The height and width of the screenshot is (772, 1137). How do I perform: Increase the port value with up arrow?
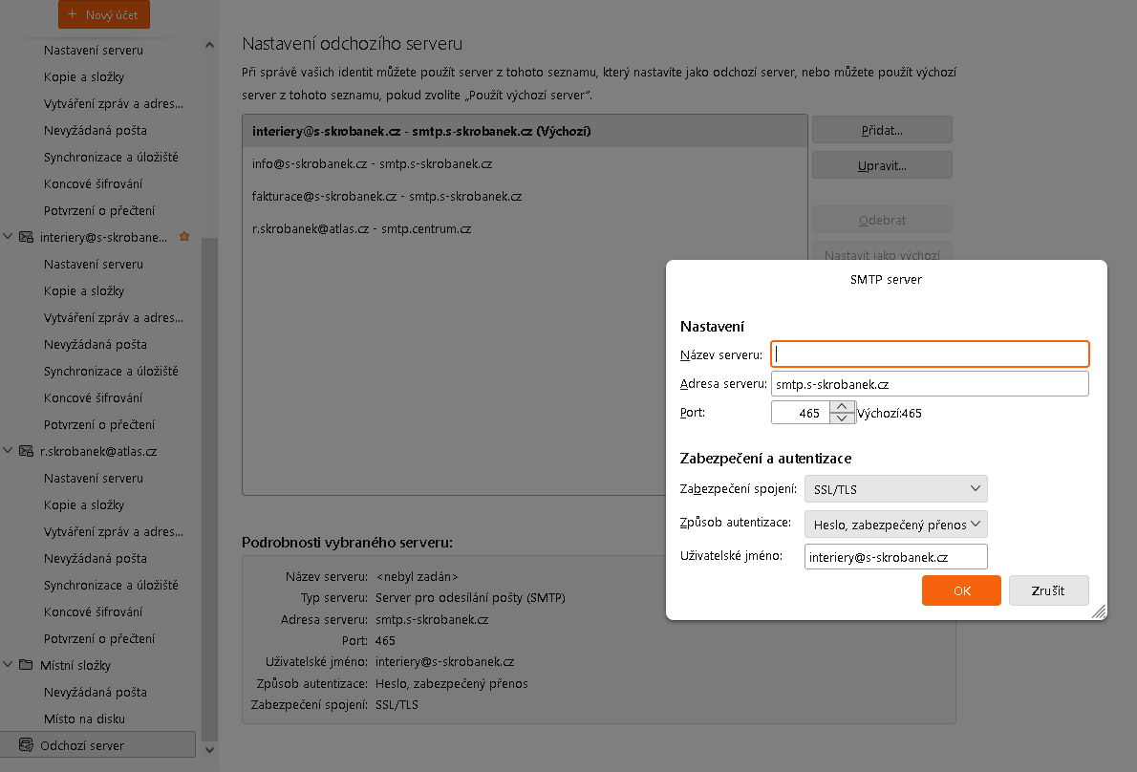pos(842,407)
